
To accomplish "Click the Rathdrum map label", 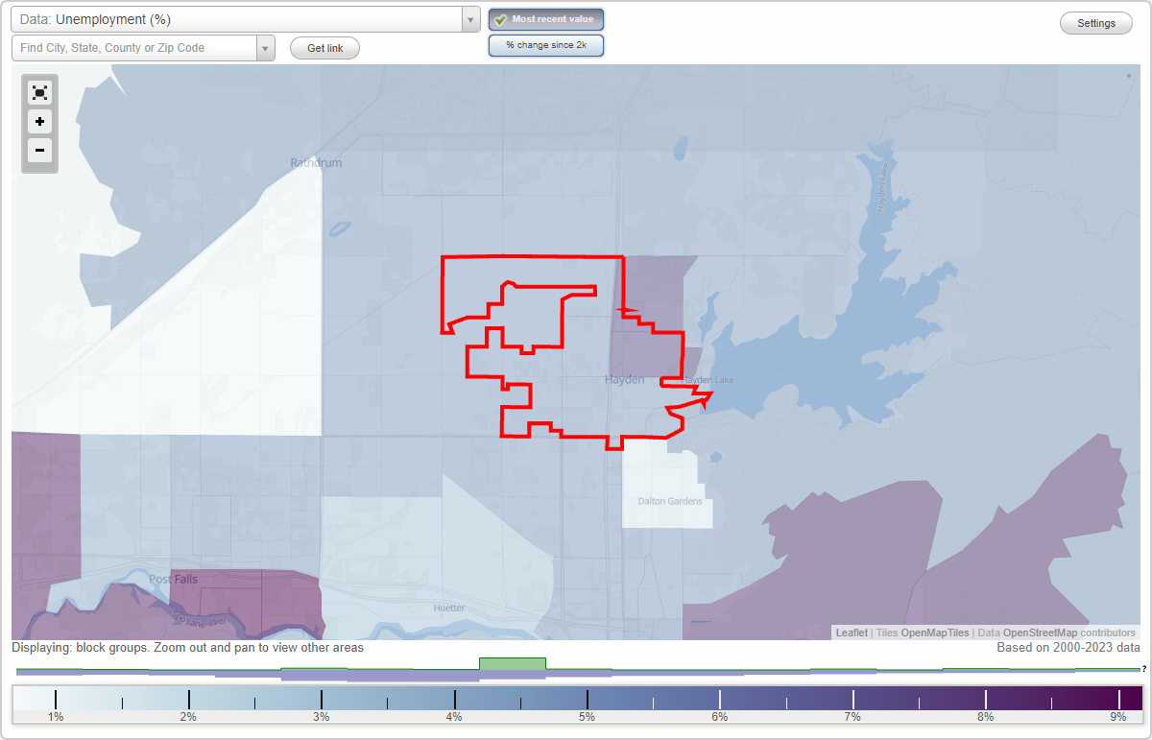I will click(x=316, y=162).
